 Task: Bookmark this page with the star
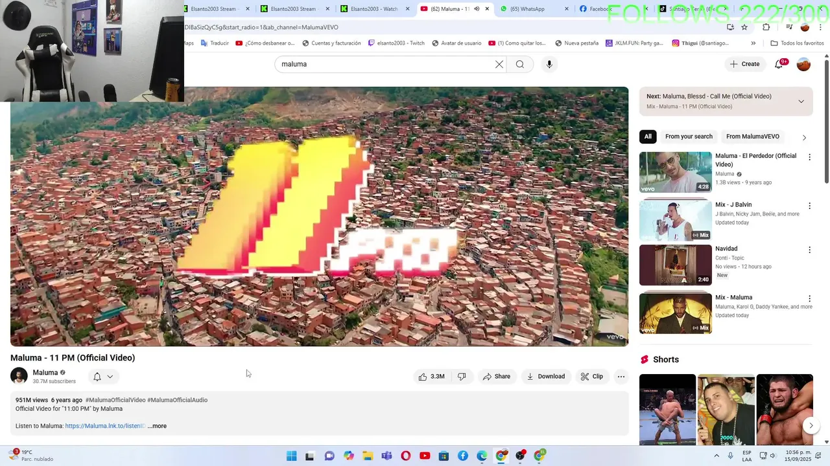pyautogui.click(x=744, y=27)
